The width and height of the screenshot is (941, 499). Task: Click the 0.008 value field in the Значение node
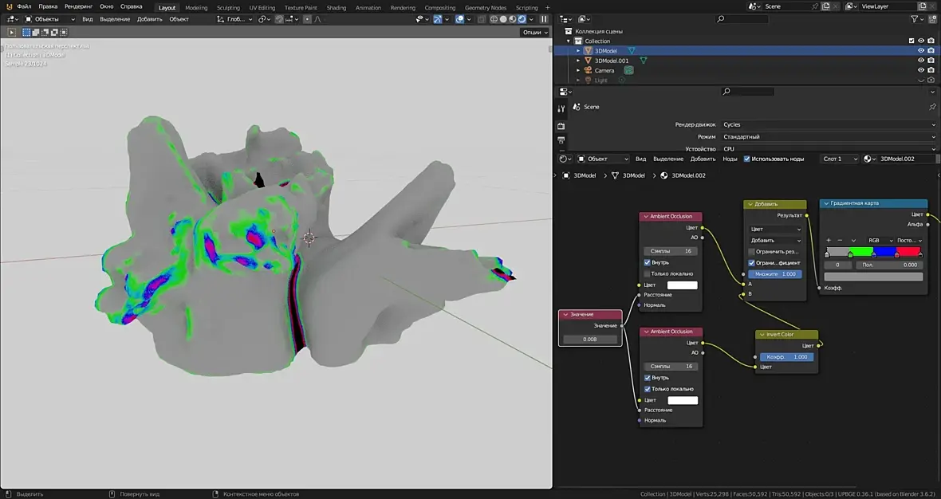(590, 340)
